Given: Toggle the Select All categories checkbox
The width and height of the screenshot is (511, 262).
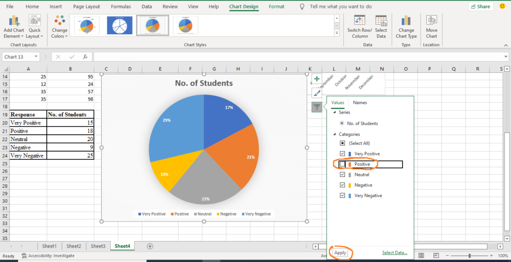Looking at the screenshot, I should 342,143.
